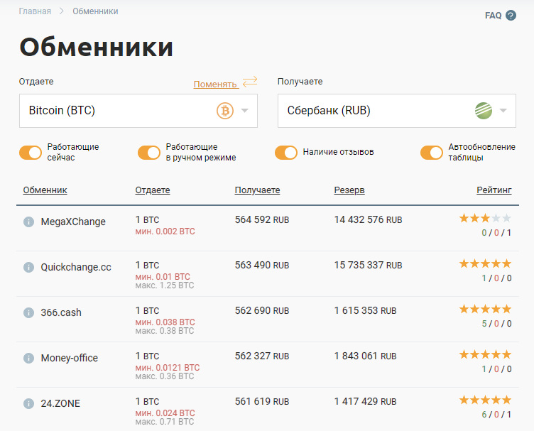Click the 561 619 RUB rate
The height and width of the screenshot is (431, 534).
pos(262,401)
